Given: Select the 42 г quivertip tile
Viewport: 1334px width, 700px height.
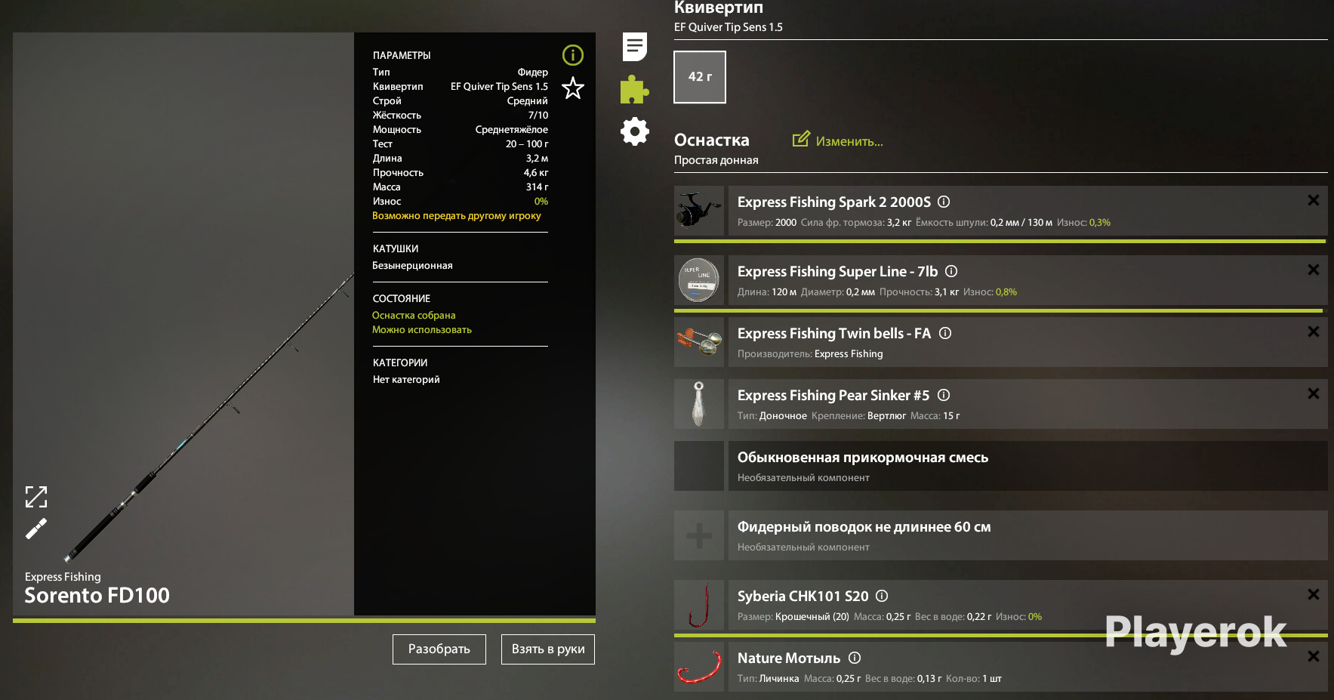Looking at the screenshot, I should coord(700,77).
